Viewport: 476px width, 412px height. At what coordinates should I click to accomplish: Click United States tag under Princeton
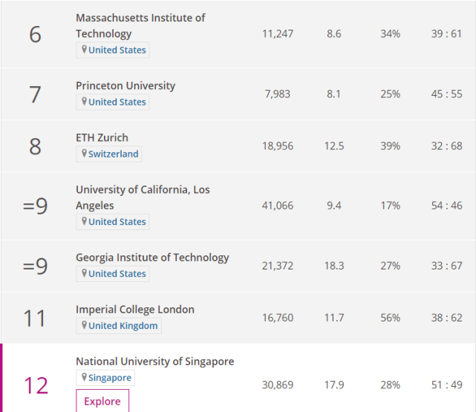(117, 102)
